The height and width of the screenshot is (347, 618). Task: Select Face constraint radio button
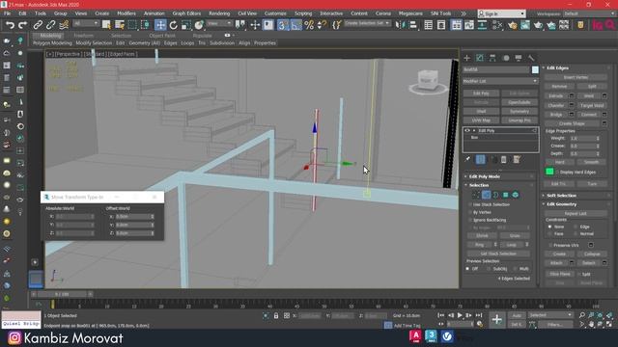(549, 233)
